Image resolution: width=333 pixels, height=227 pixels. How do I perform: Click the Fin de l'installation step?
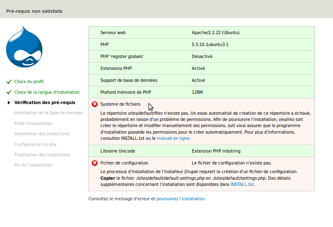coord(33,165)
